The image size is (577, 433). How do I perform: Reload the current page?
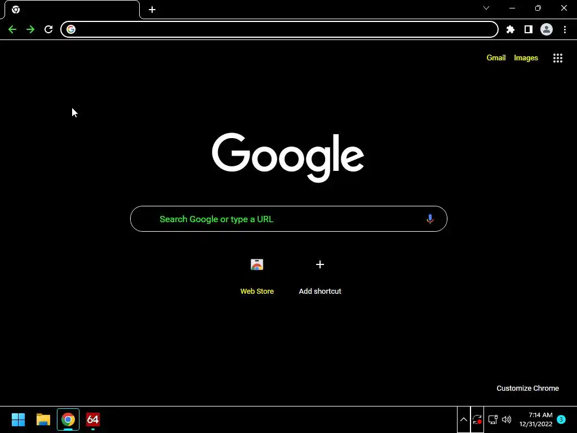(x=48, y=29)
